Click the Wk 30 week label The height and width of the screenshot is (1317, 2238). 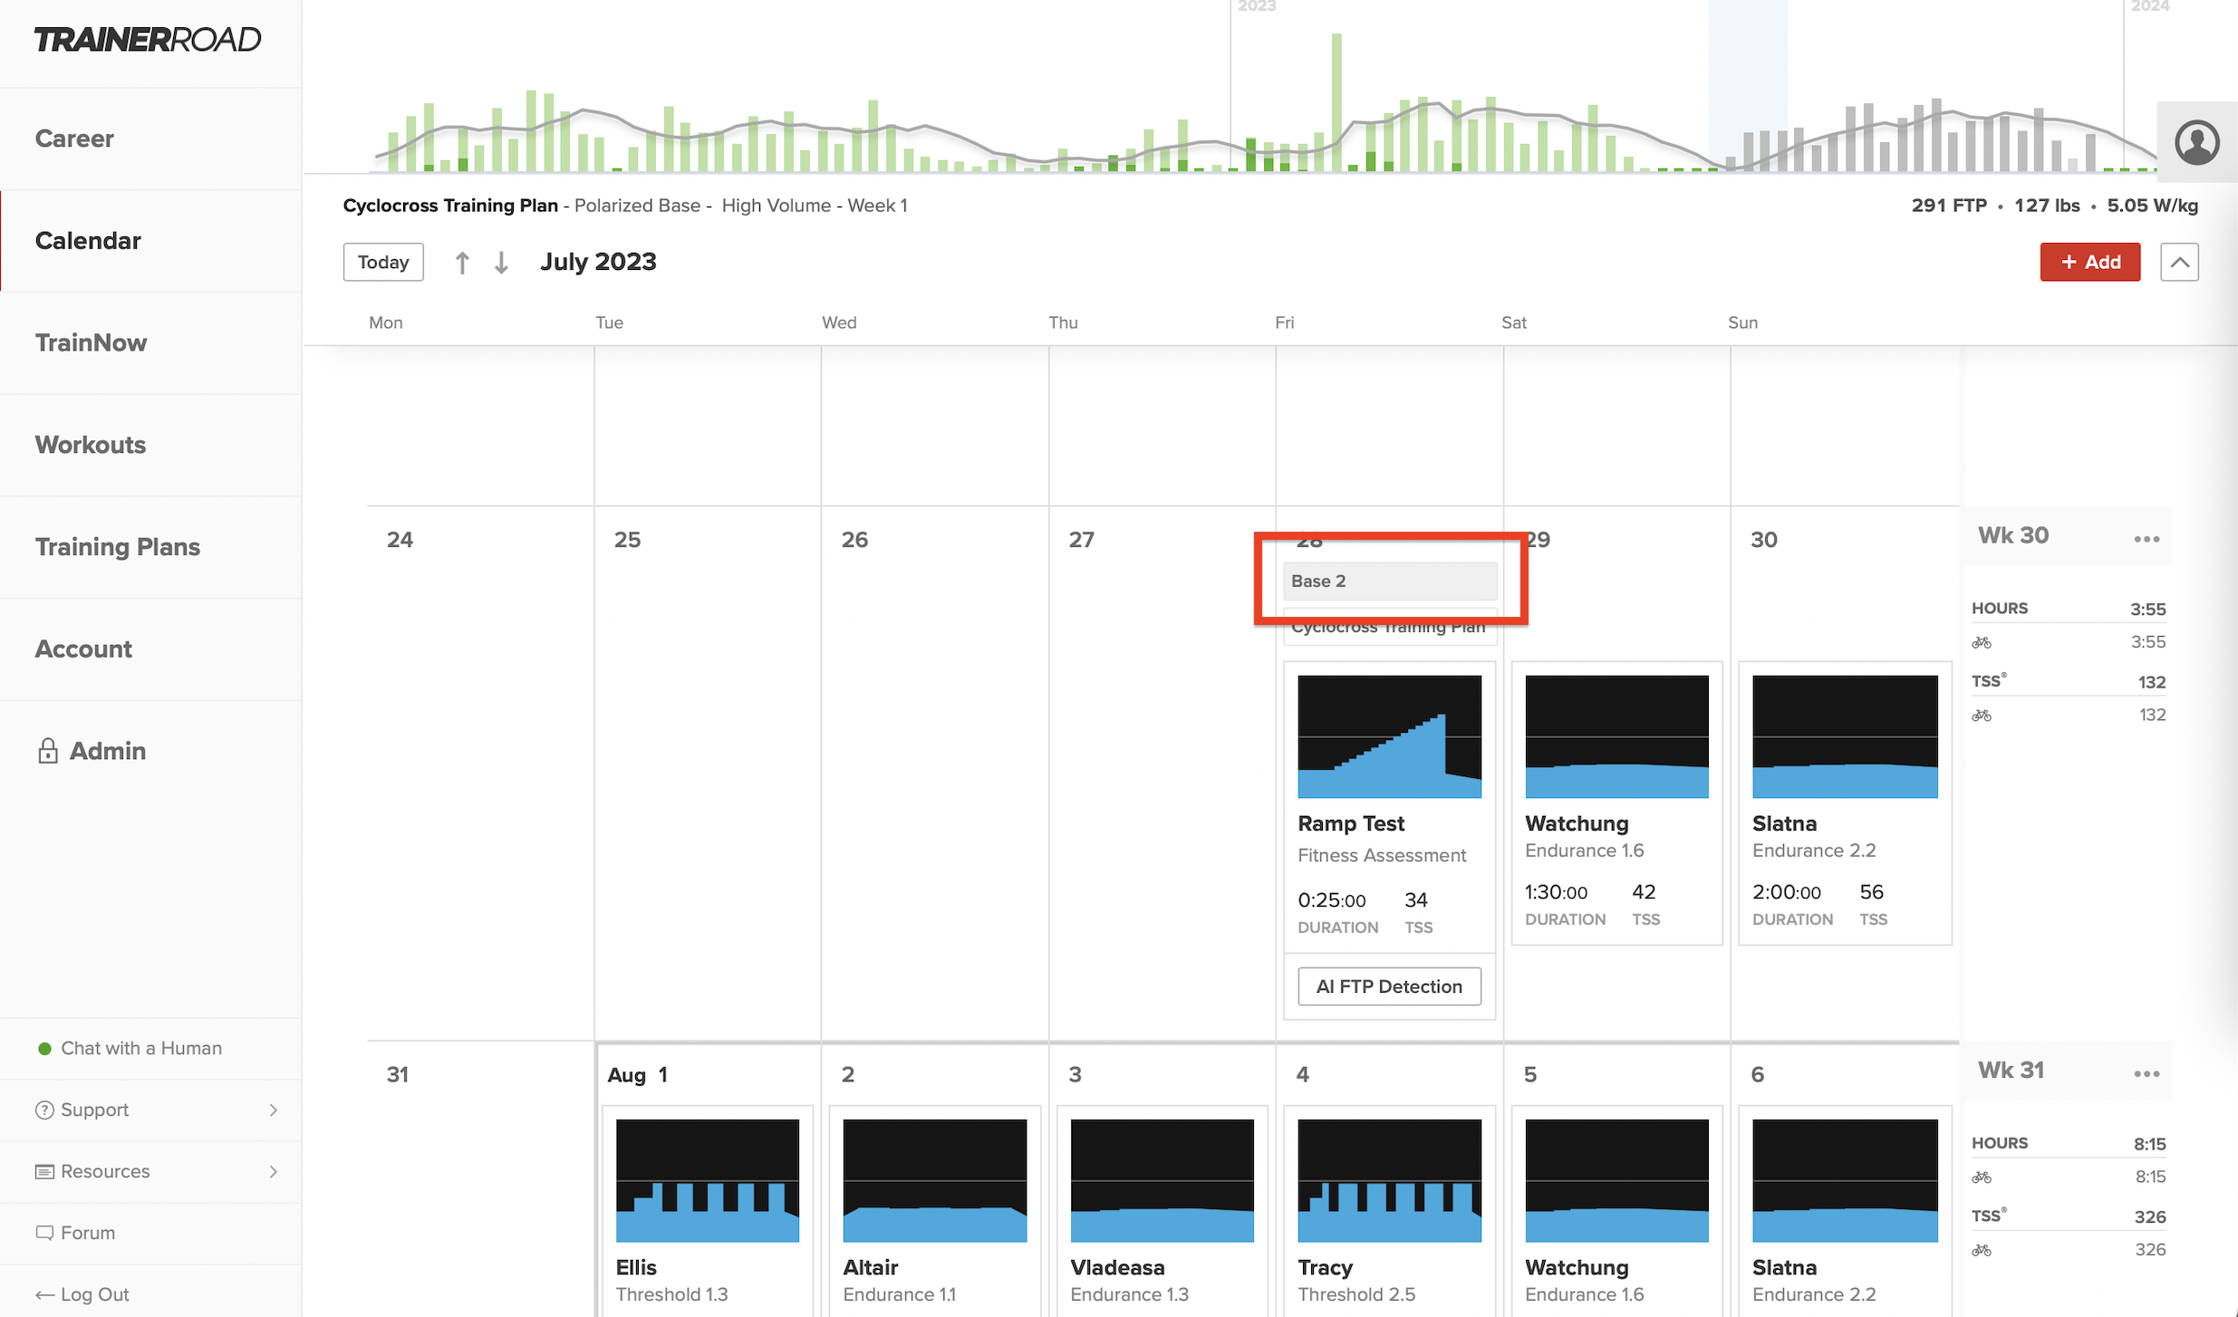(2013, 535)
